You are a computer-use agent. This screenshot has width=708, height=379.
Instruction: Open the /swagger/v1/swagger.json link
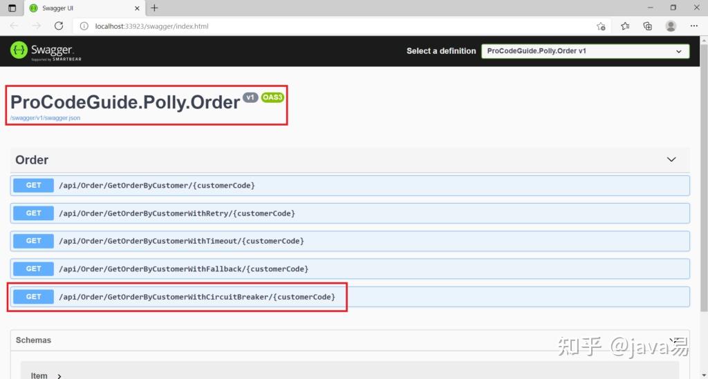[45, 118]
